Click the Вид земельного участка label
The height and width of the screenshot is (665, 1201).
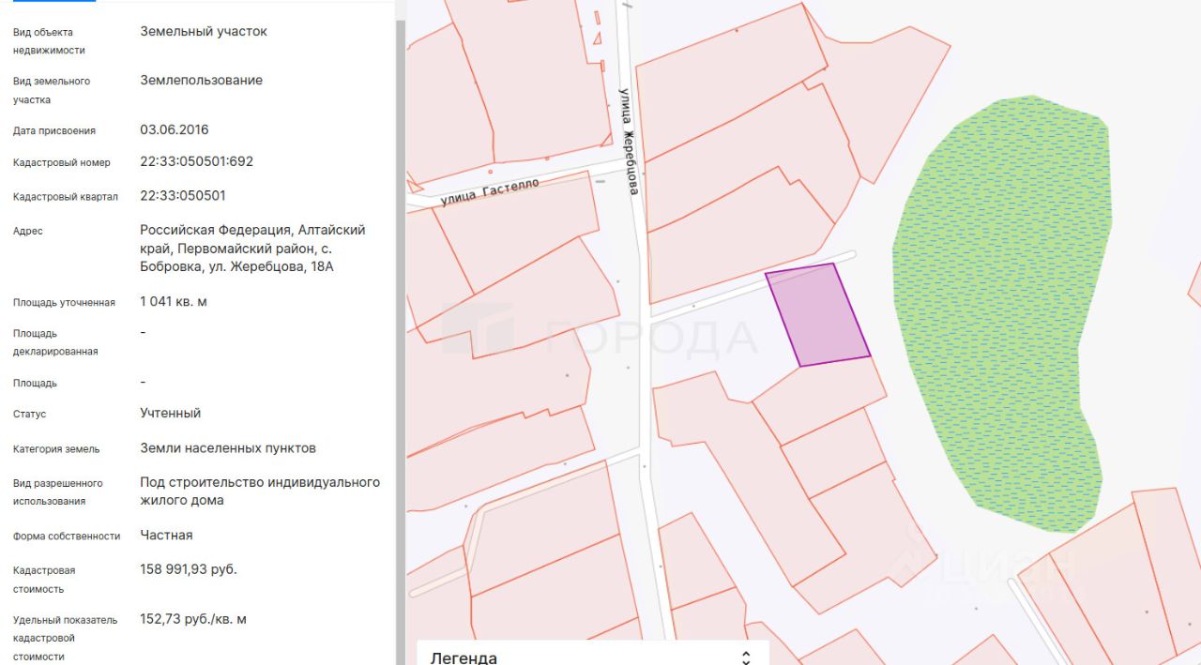pyautogui.click(x=52, y=90)
